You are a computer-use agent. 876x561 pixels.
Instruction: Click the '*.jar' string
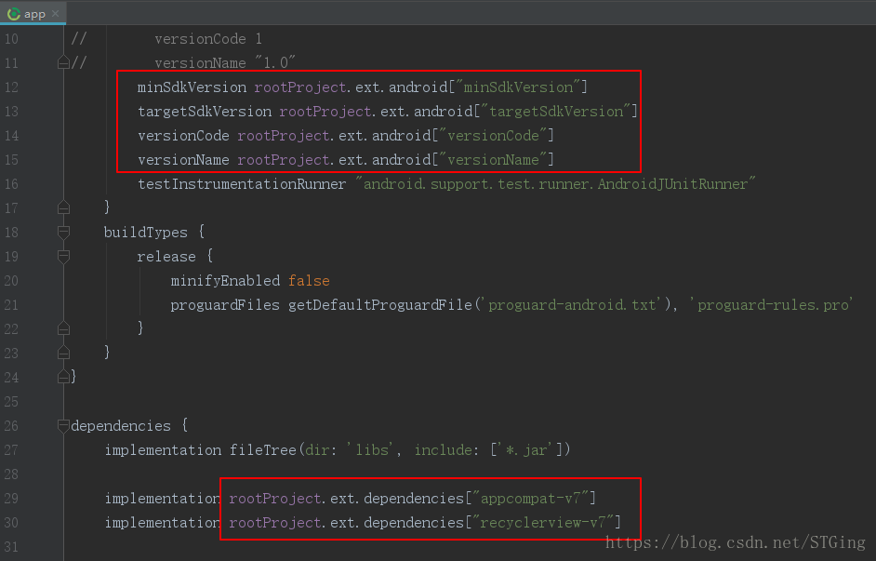point(526,449)
